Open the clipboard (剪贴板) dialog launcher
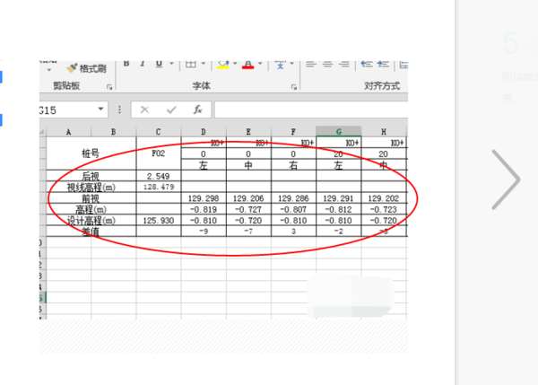Image resolution: width=538 pixels, height=385 pixels. 109,87
